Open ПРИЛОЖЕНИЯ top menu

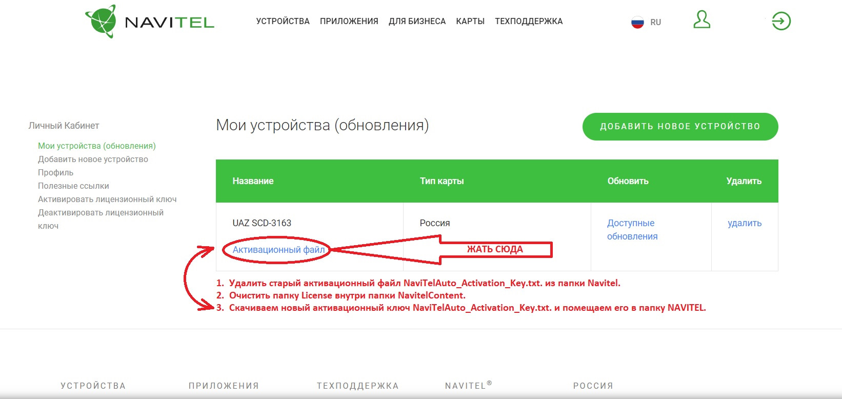(x=349, y=22)
